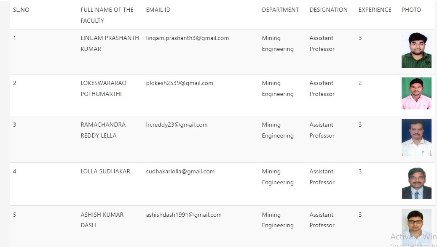Viewport: 437px width, 247px height.
Task: Click the EXPERIENCE column header
Action: click(375, 10)
